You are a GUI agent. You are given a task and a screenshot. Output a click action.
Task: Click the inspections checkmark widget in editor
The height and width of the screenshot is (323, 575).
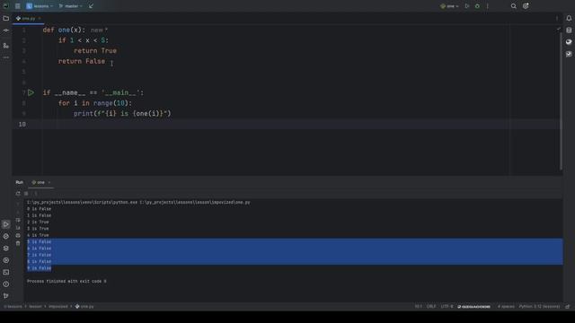point(559,29)
